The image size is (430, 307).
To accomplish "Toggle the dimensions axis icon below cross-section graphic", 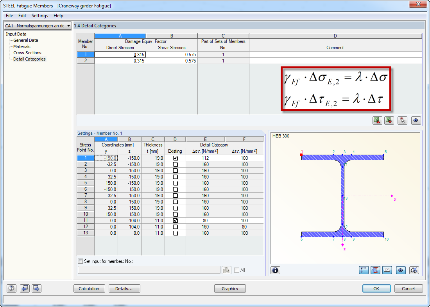I will [x=364, y=270].
